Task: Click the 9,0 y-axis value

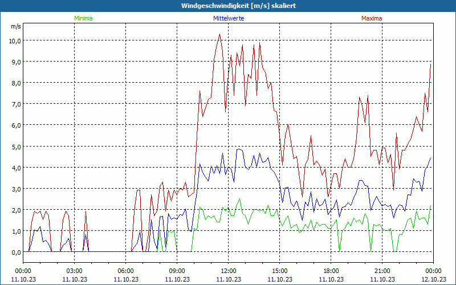Action: pyautogui.click(x=16, y=62)
